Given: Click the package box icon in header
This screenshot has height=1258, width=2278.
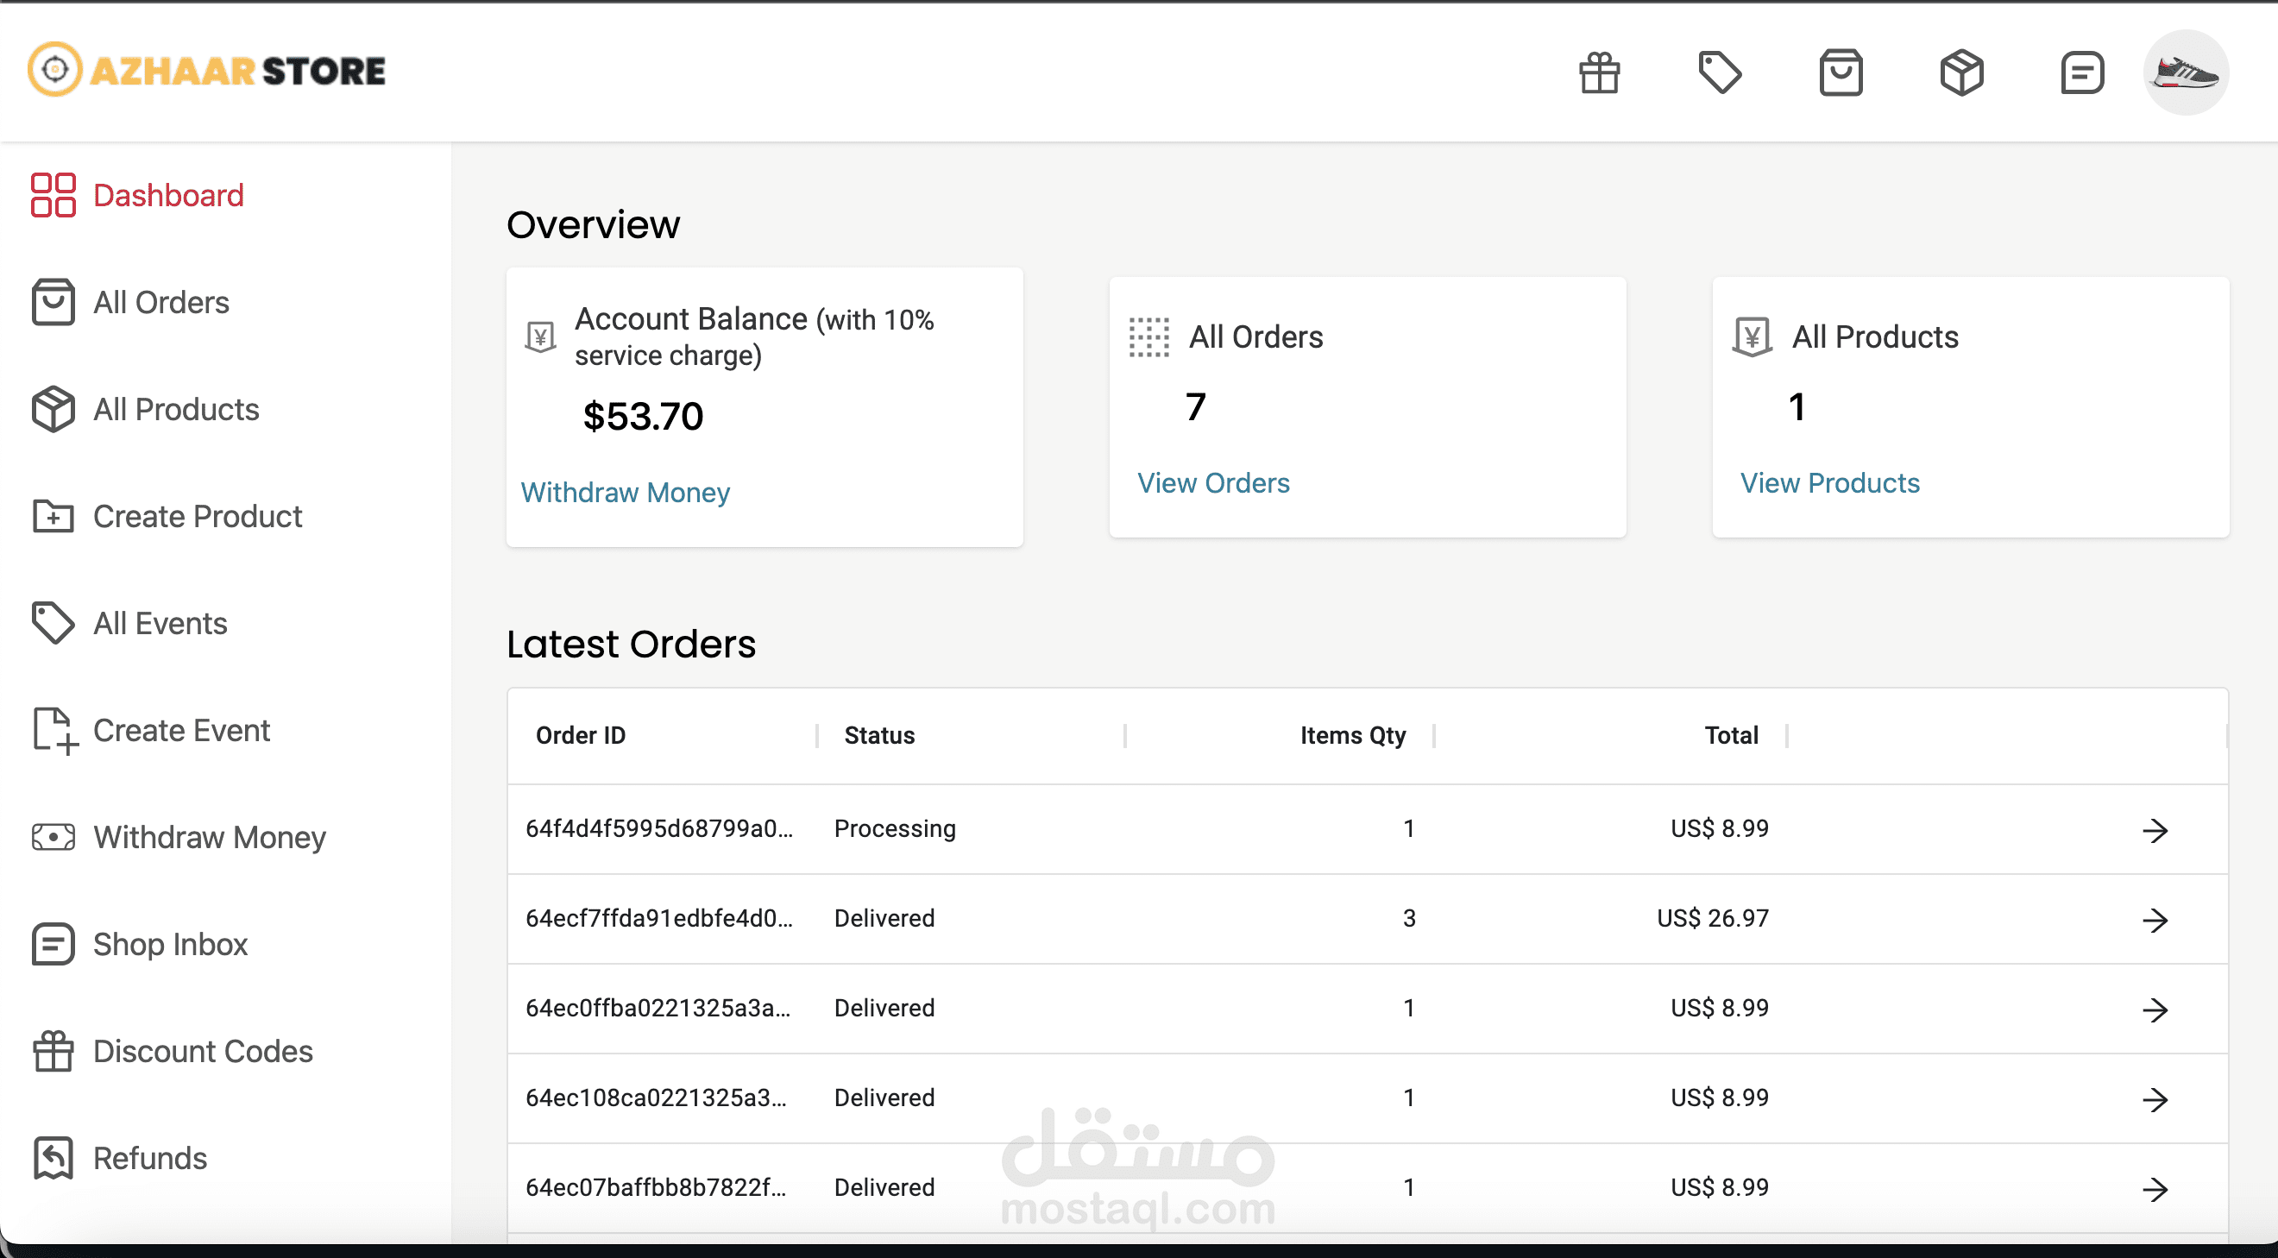Looking at the screenshot, I should pyautogui.click(x=1961, y=72).
